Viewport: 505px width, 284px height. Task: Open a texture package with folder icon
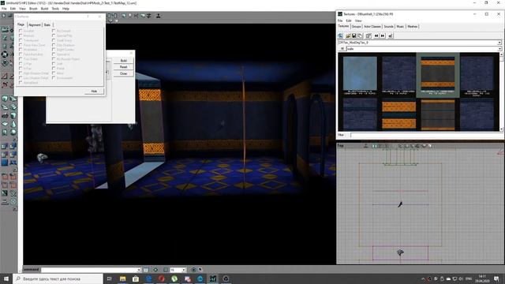[x=348, y=35]
